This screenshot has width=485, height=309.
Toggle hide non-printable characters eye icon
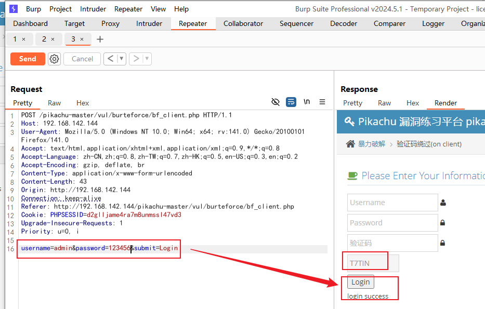[276, 102]
